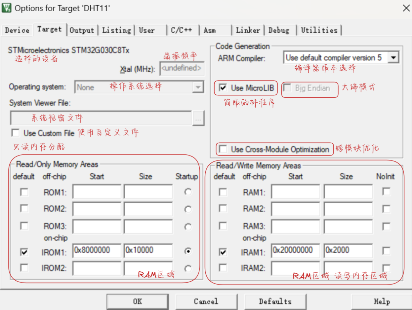
Task: Click the Xtal (MHz) field
Action: 182,69
